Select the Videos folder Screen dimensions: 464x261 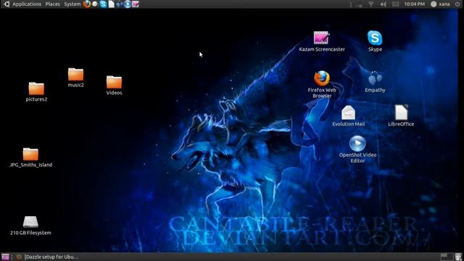click(x=114, y=86)
